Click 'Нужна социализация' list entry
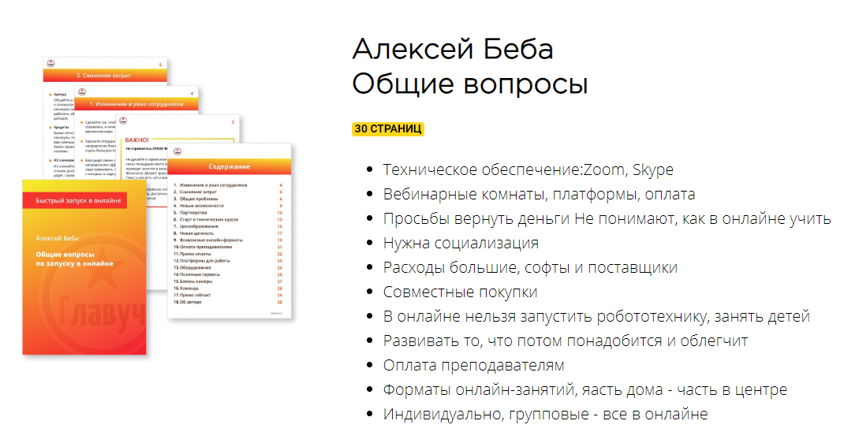 tap(461, 244)
